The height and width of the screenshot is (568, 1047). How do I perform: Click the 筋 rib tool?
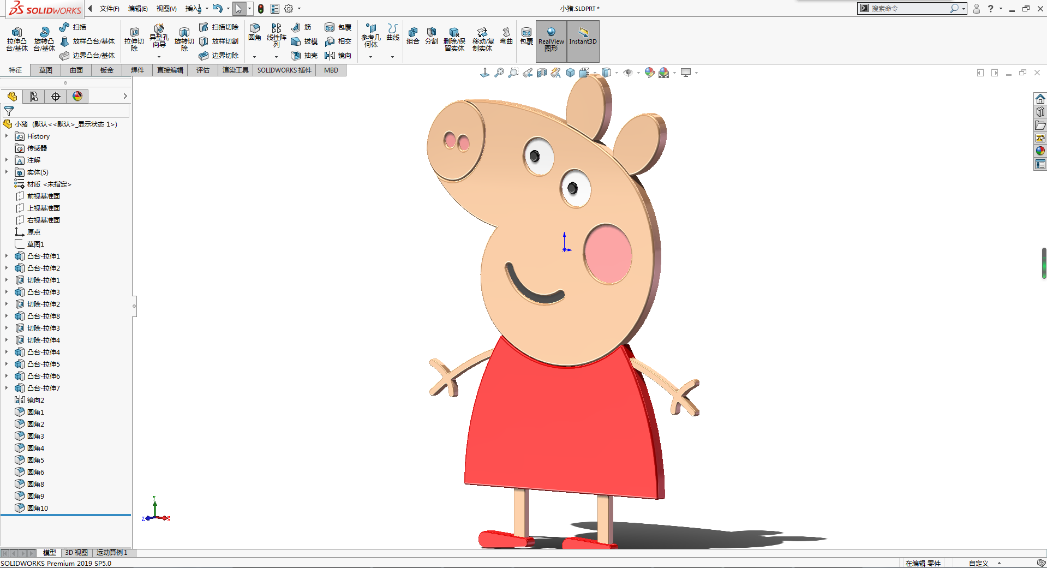(301, 27)
